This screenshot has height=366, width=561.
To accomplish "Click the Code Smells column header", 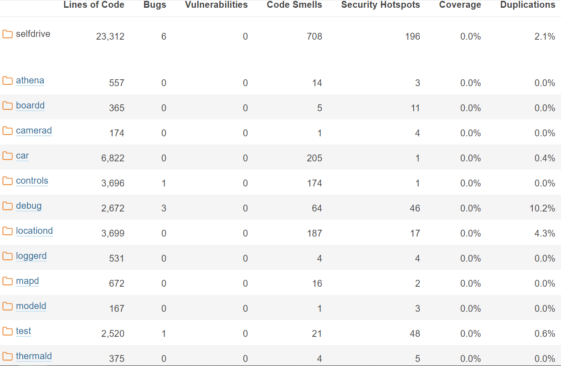I will point(294,5).
